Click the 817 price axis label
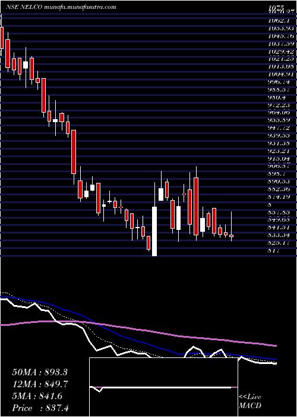Viewport: 297px width, 417px height. (x=274, y=251)
